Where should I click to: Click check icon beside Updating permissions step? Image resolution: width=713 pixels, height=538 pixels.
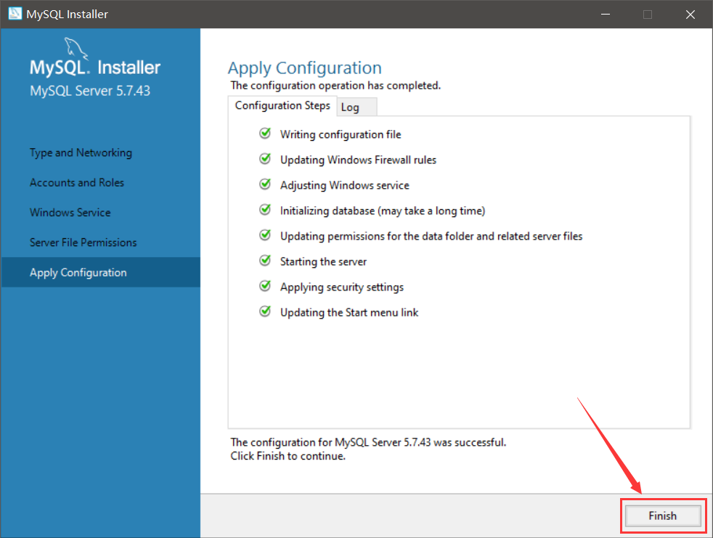point(265,235)
